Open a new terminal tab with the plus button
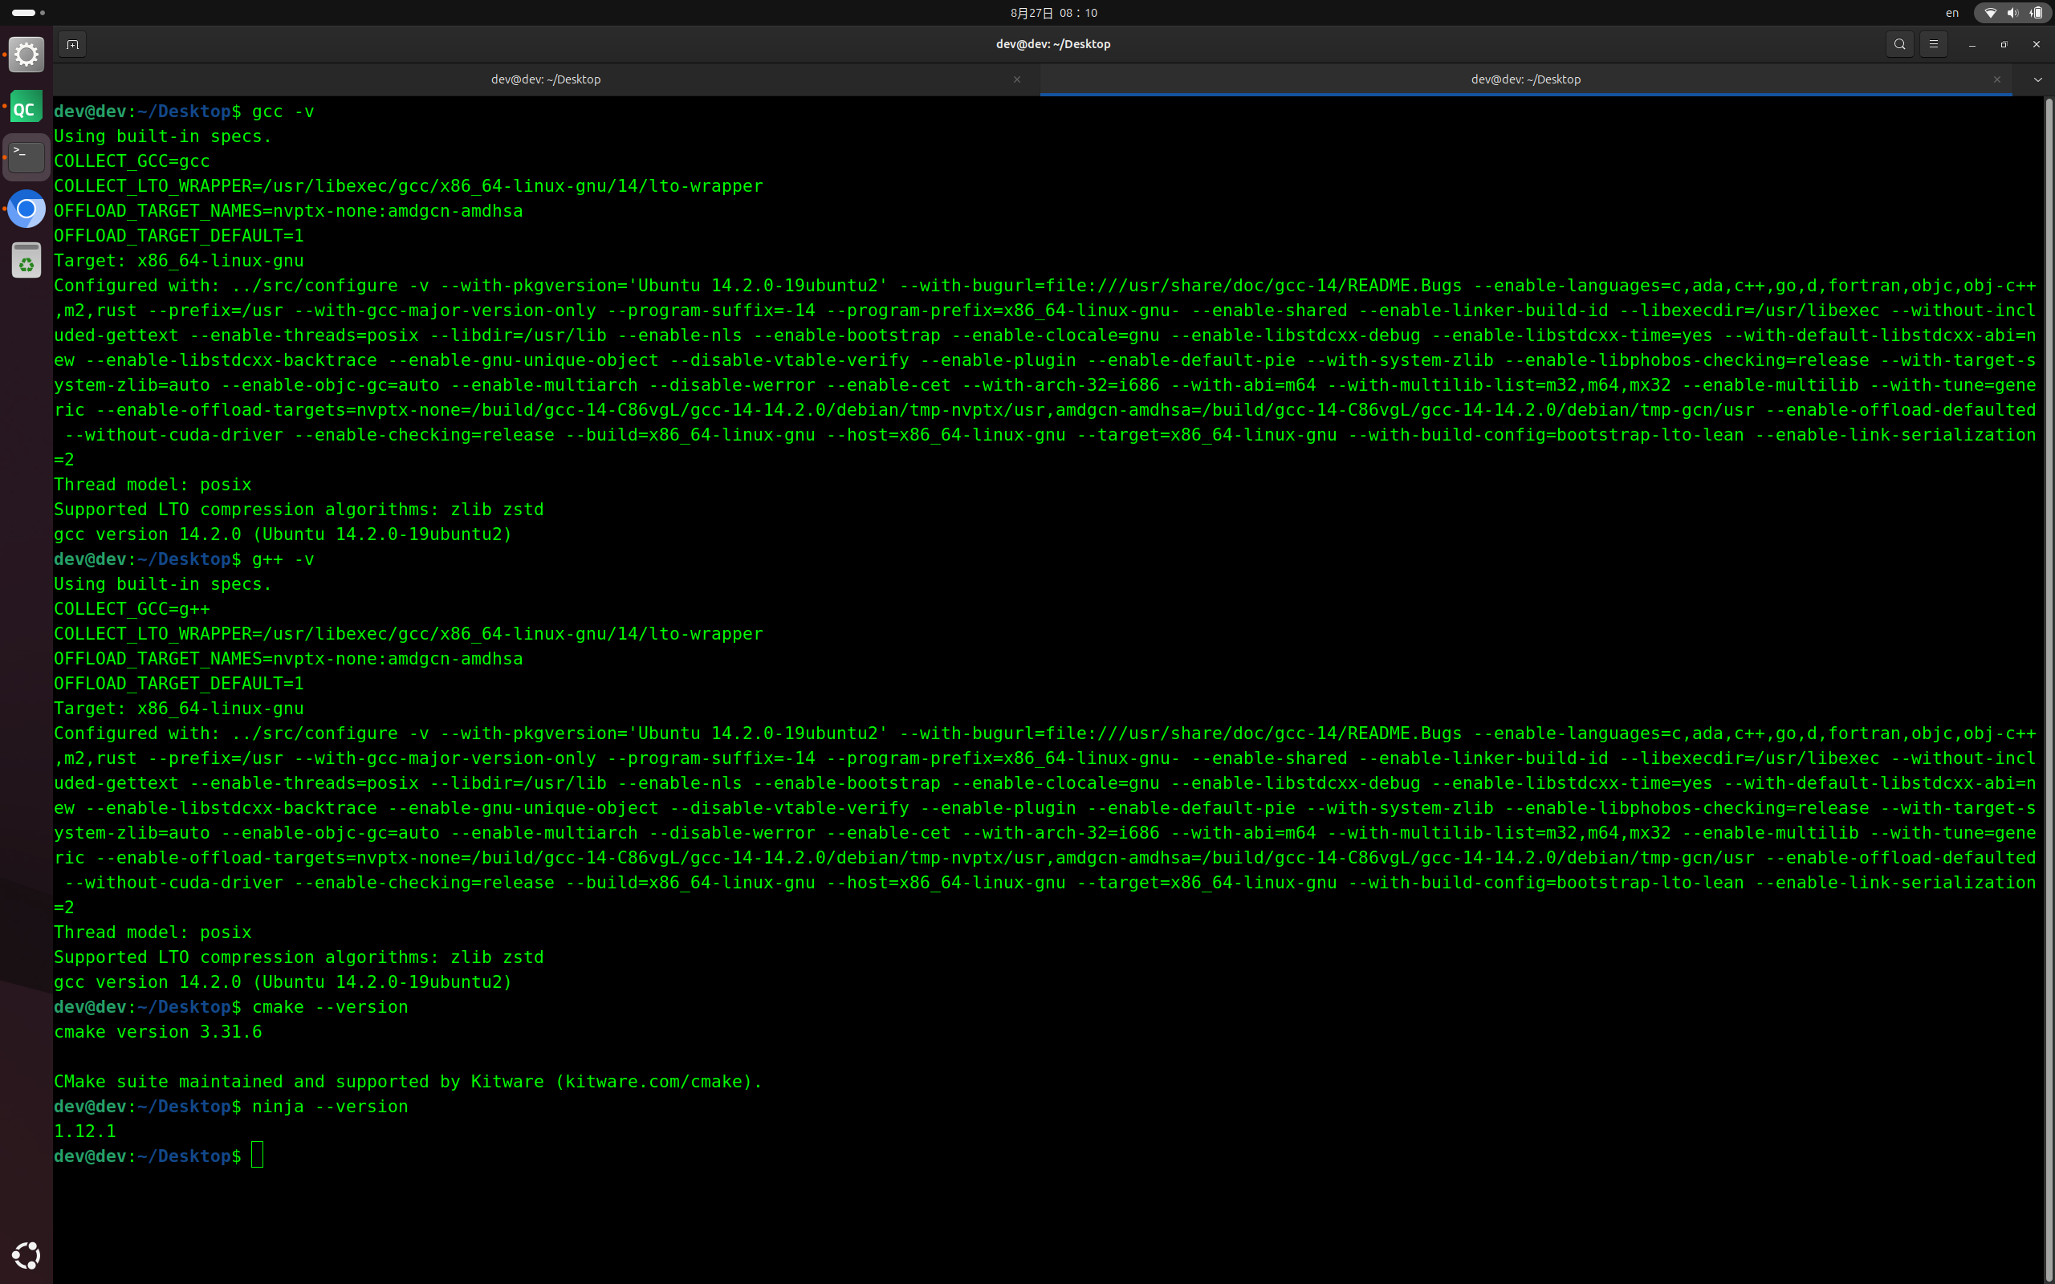 click(x=72, y=44)
